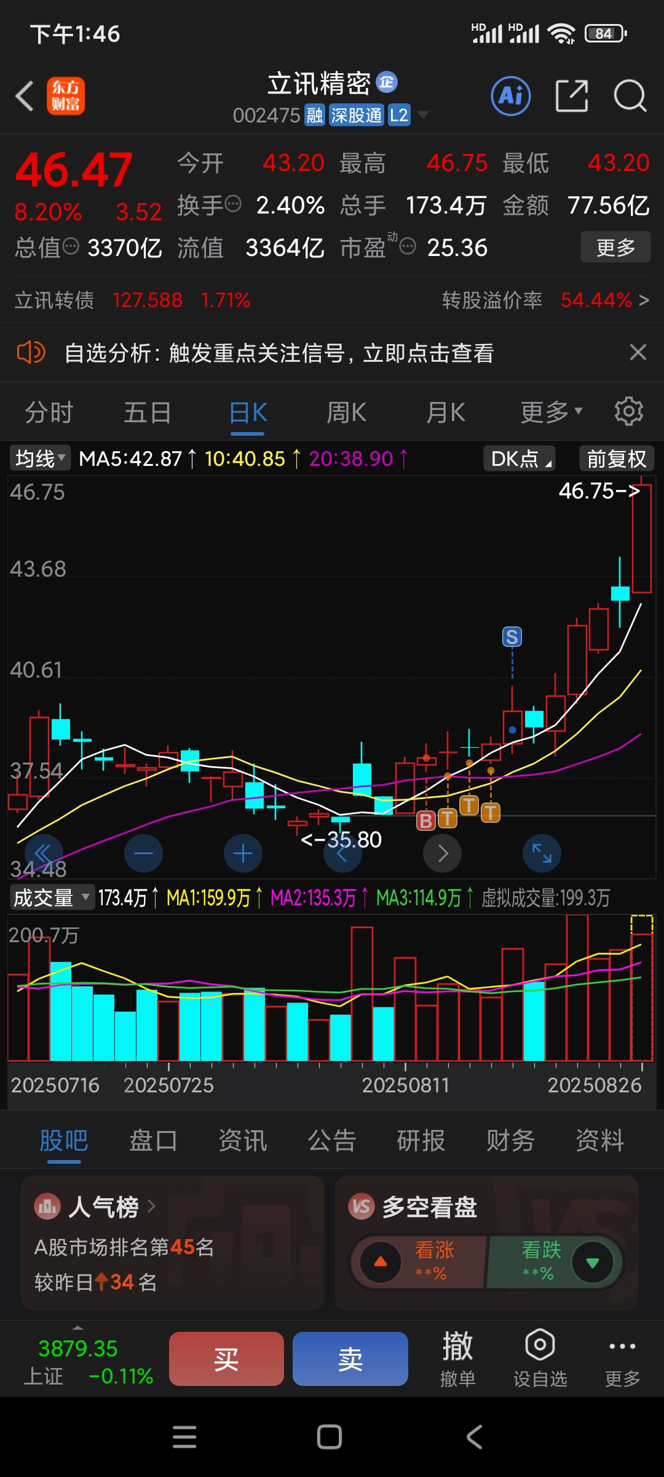Tap the back arrow in header
The image size is (664, 1477).
tap(25, 97)
